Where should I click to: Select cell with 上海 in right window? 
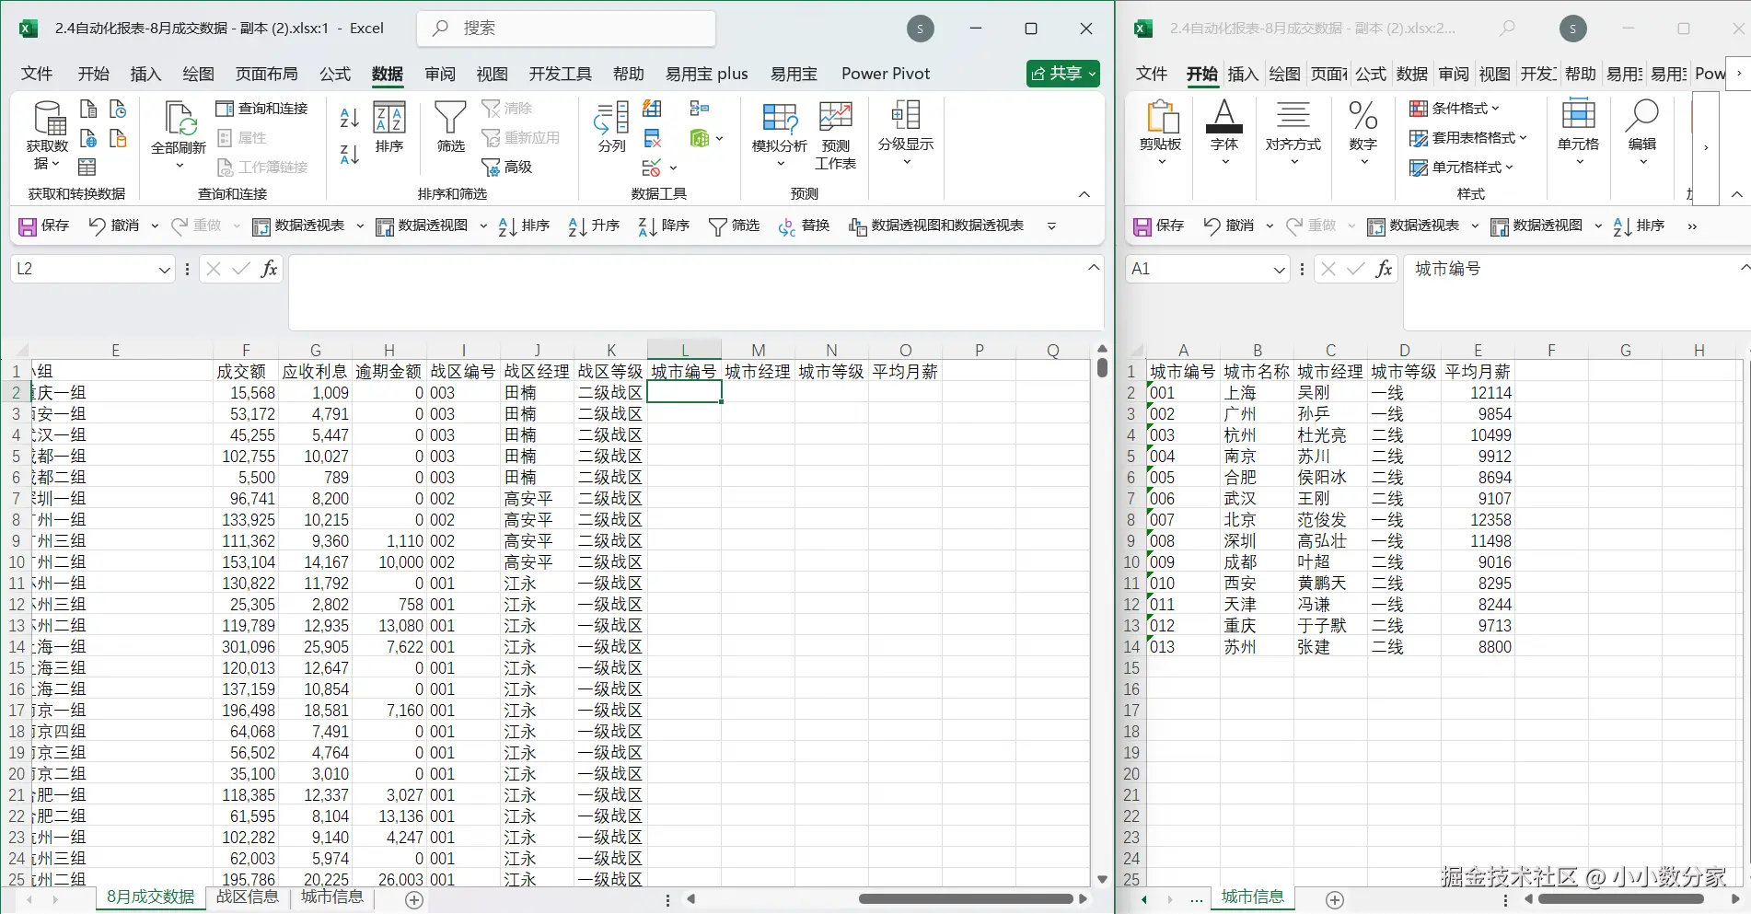coord(1257,393)
